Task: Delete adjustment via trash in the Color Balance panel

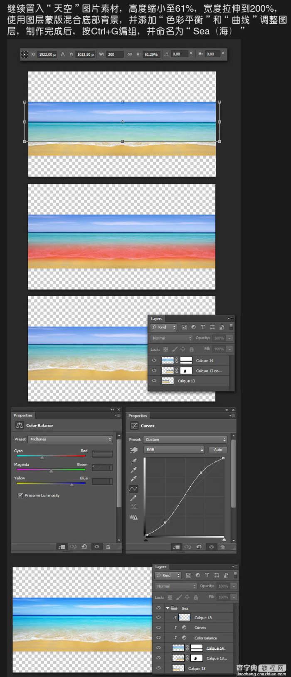Action: pos(108,547)
